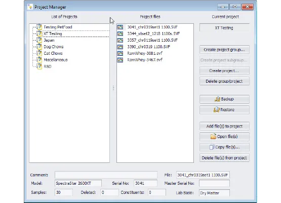Click the File name field

click(x=203, y=175)
